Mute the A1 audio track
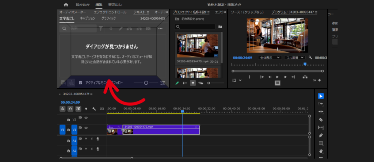 tap(86, 139)
